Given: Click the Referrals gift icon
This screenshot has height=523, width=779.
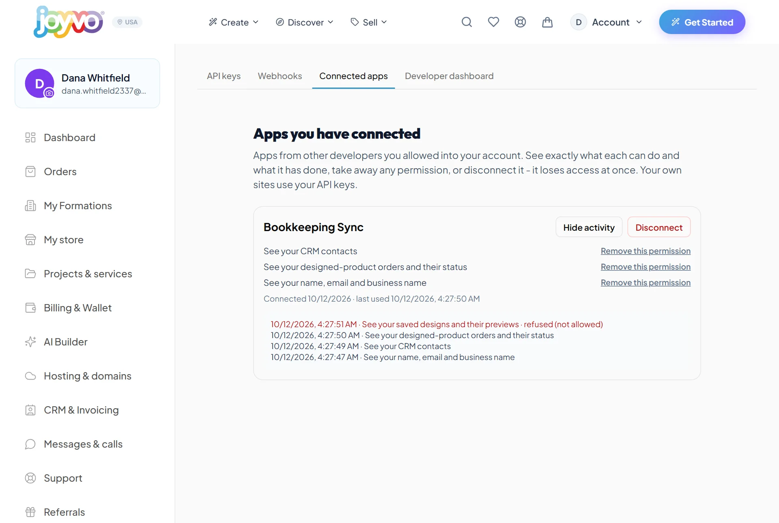Looking at the screenshot, I should click(30, 512).
